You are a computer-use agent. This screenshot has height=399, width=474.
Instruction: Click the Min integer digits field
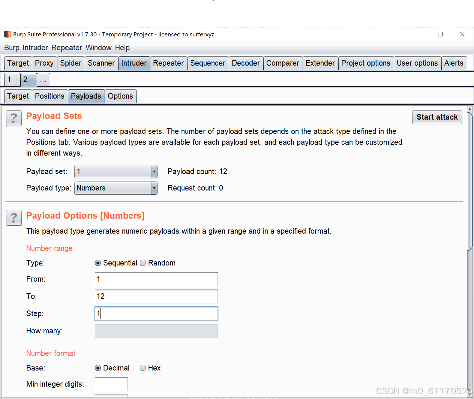tap(111, 384)
